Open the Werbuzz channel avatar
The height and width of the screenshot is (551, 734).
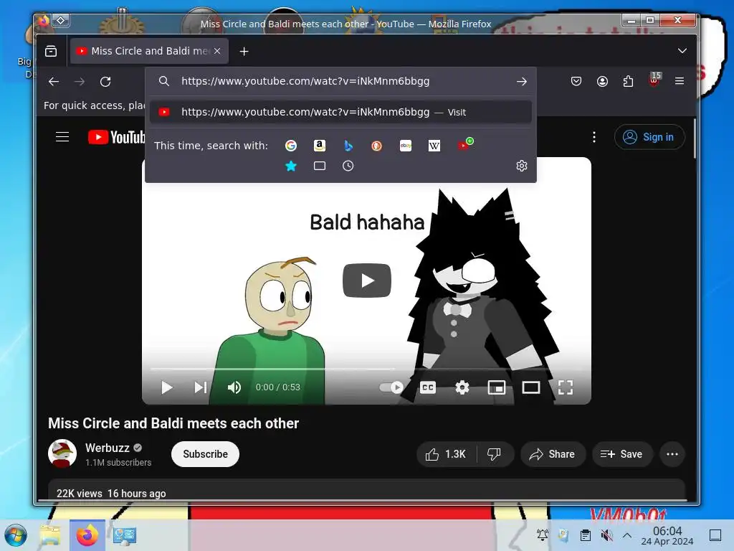tap(62, 453)
